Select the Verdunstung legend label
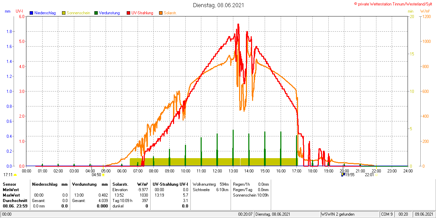Screen dimensions: 436x218 pos(109,13)
